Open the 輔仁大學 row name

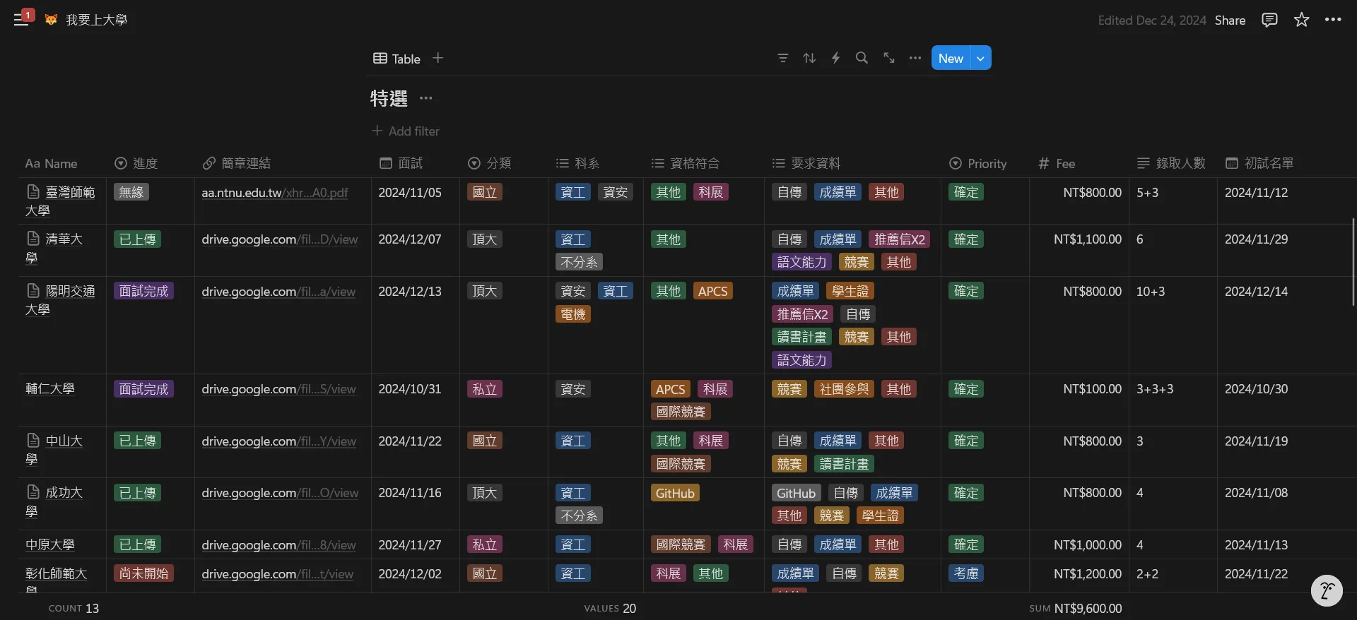point(50,389)
